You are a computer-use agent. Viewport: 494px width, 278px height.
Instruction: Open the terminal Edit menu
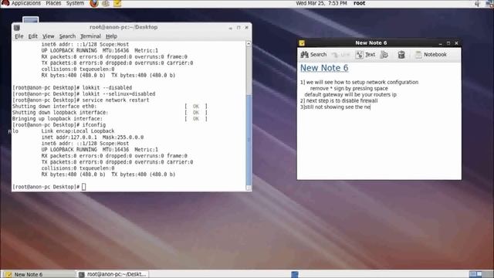click(x=32, y=36)
